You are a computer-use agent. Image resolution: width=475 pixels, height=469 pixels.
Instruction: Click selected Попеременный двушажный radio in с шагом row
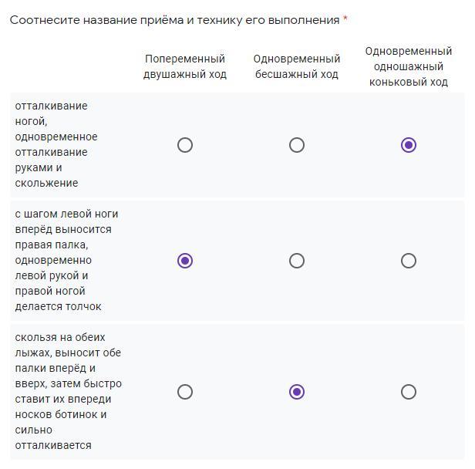185,261
